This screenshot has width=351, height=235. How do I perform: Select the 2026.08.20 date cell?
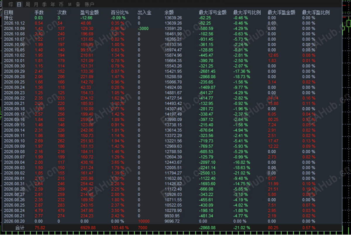(x=14, y=221)
